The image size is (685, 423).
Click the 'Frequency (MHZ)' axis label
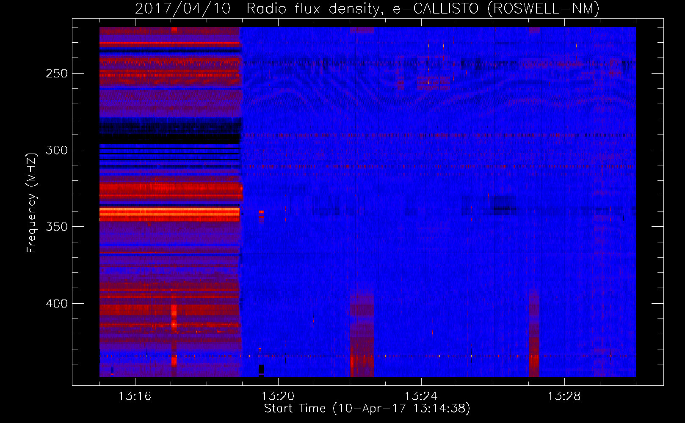[32, 203]
